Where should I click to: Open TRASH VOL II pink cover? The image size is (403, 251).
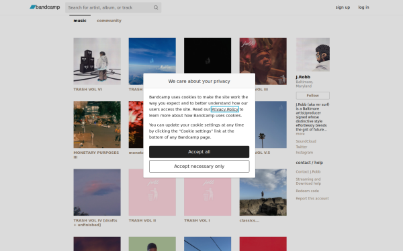(152, 197)
